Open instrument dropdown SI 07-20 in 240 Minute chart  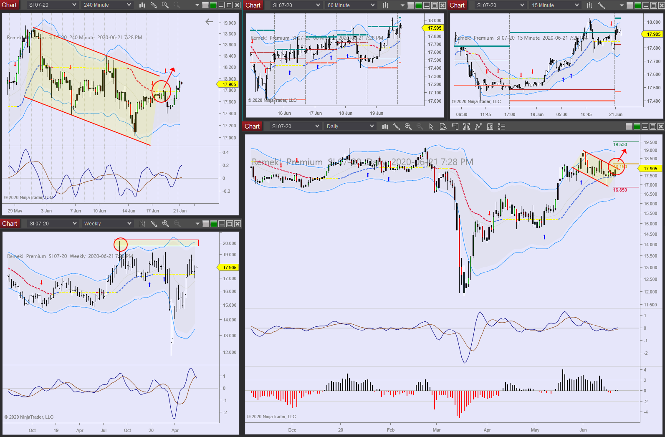53,5
